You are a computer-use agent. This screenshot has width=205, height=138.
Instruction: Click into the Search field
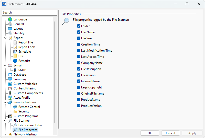point(29,13)
